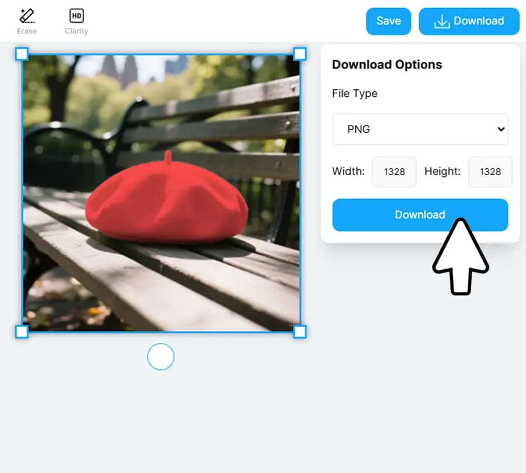
Task: Click the Download Options heading
Action: pos(387,65)
